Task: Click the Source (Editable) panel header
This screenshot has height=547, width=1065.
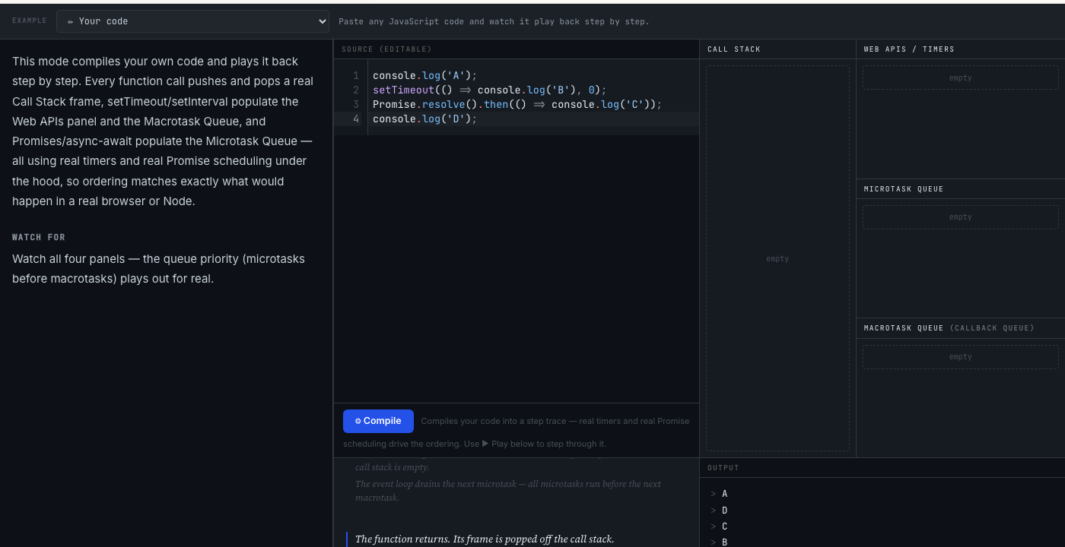Action: (x=386, y=49)
